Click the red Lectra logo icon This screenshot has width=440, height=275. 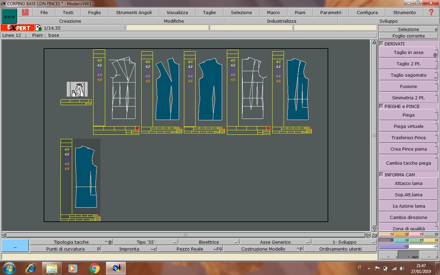click(x=25, y=12)
